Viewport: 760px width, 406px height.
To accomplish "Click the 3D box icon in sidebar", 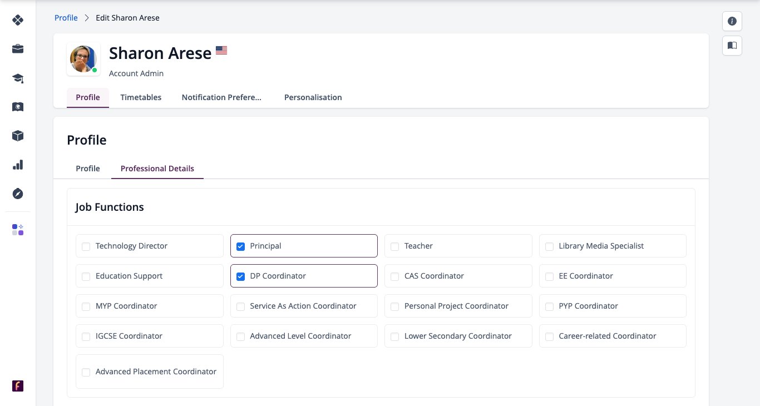I will tap(18, 136).
